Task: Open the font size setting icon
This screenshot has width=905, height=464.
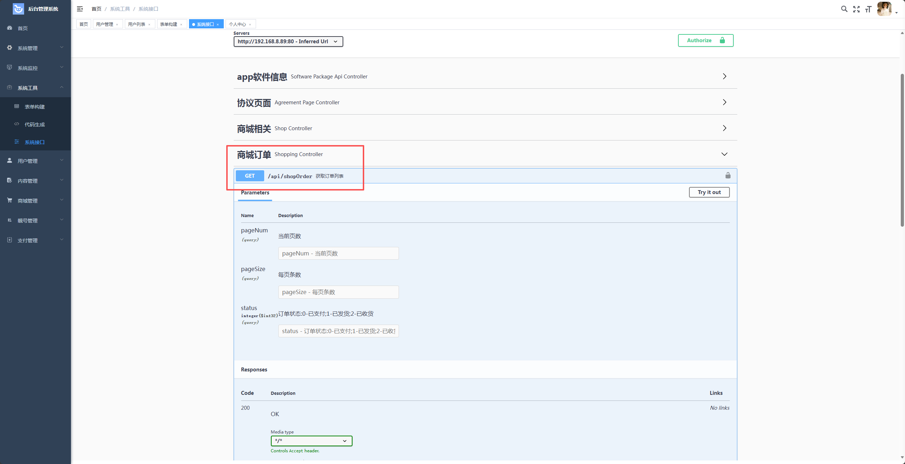Action: [868, 9]
